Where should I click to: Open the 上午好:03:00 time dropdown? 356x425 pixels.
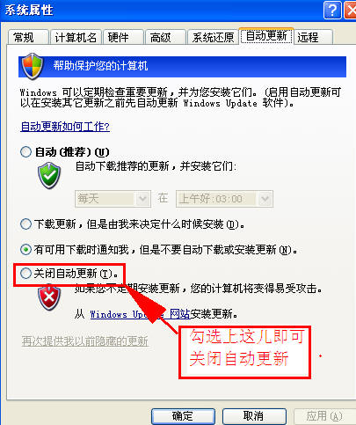[224, 199]
